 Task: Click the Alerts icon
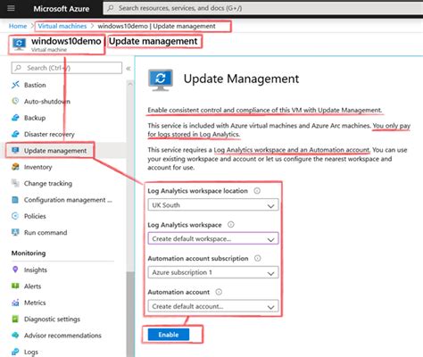click(15, 286)
